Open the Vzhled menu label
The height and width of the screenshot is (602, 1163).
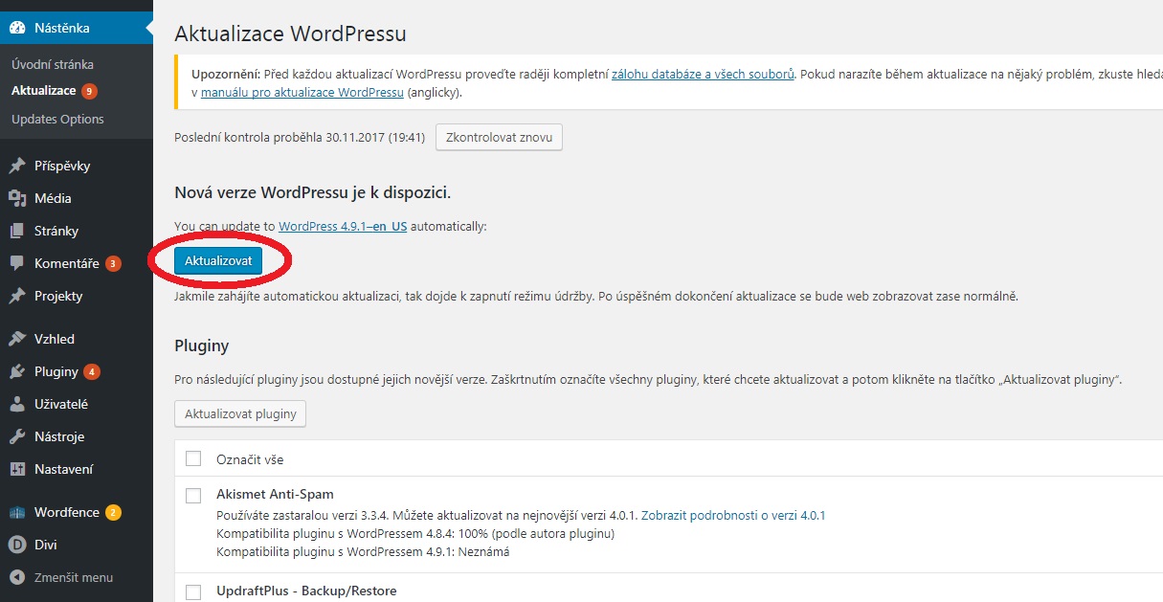click(x=55, y=339)
